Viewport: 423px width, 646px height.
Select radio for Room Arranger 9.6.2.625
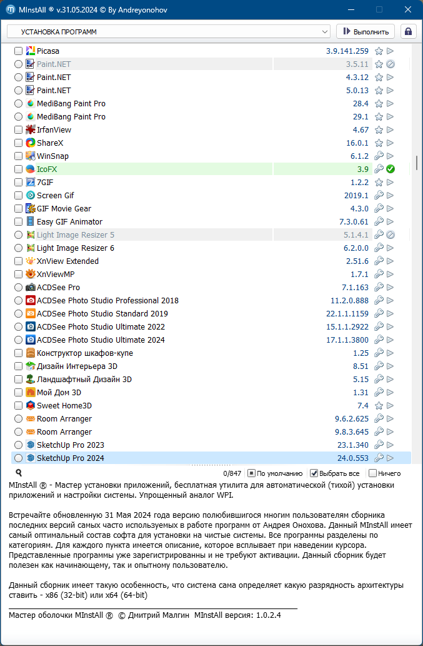[x=18, y=418]
